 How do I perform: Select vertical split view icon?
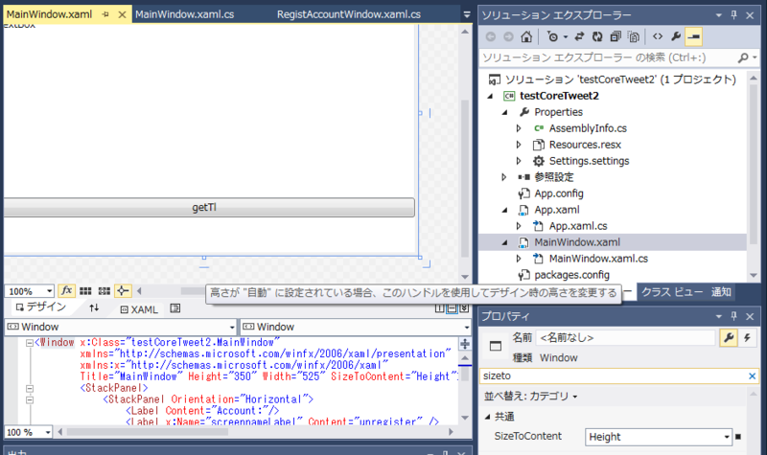tap(439, 308)
